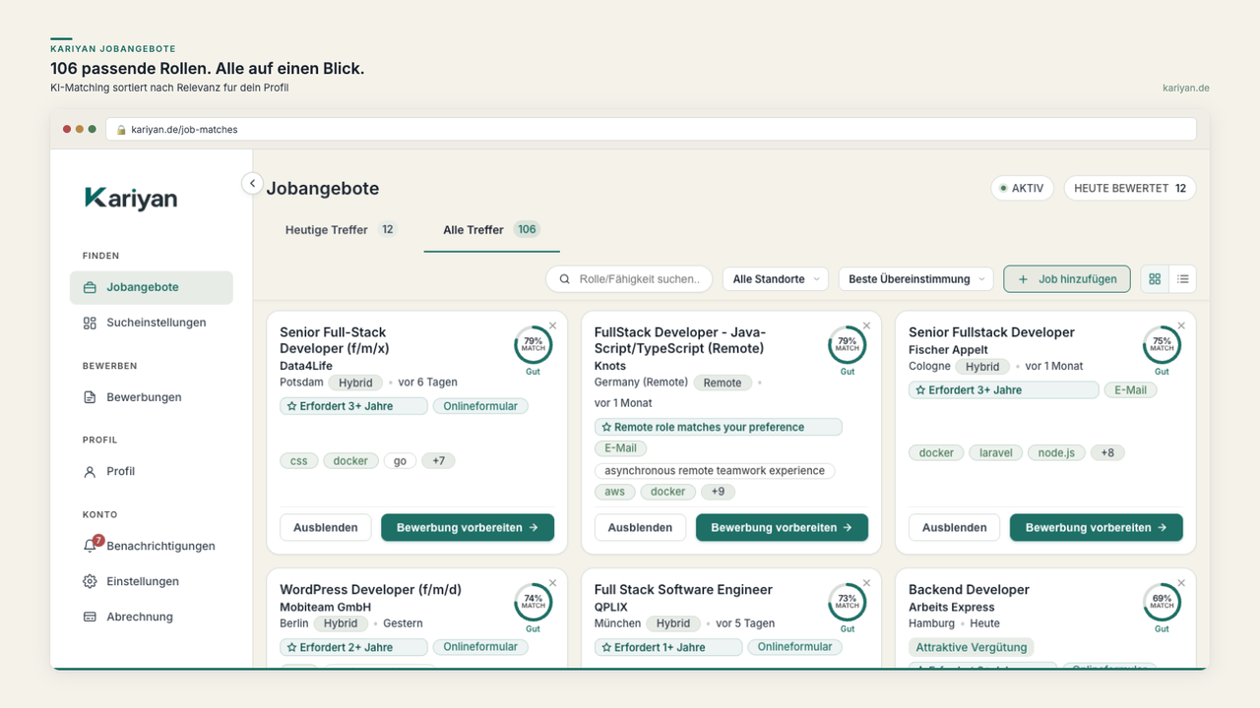Click the 79% match ring on Data4Life card

coord(533,345)
